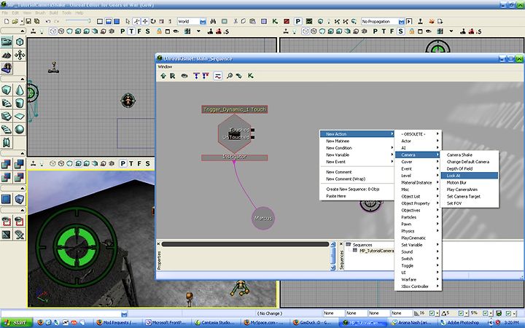Select the Sphere brush builder
Image resolution: width=525 pixels, height=328 pixels.
pos(20,129)
